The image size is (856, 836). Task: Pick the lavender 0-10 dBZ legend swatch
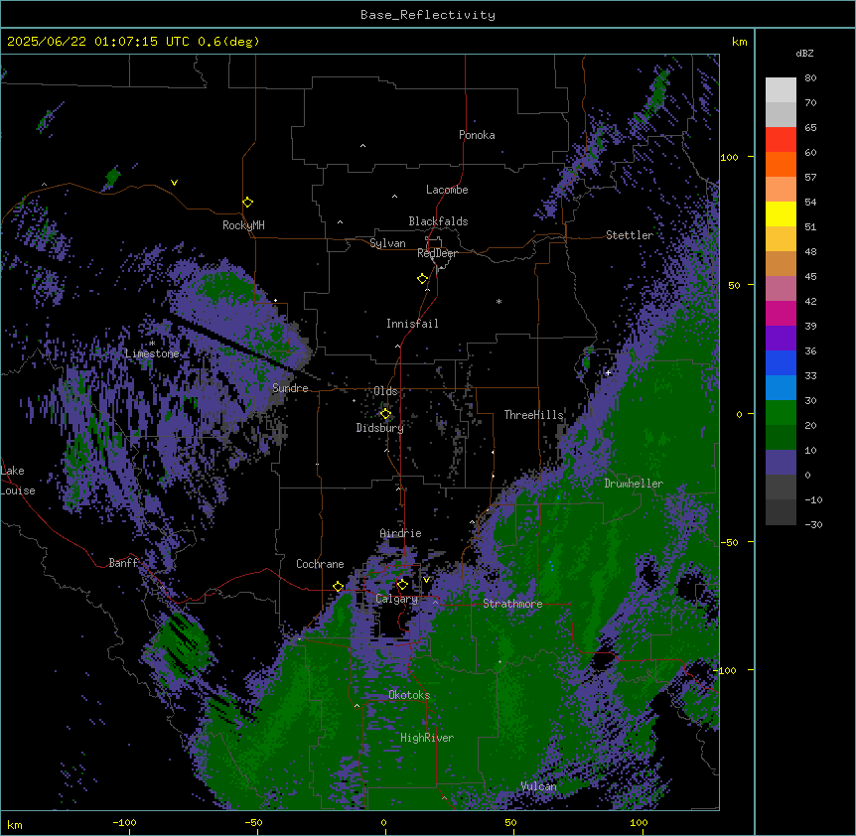781,463
